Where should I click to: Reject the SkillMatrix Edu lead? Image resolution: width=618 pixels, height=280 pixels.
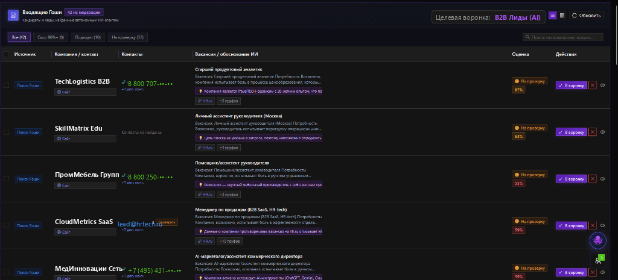pos(593,132)
